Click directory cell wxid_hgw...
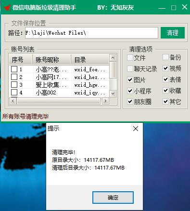Viewport: 190px width, 211px height. [89, 85]
